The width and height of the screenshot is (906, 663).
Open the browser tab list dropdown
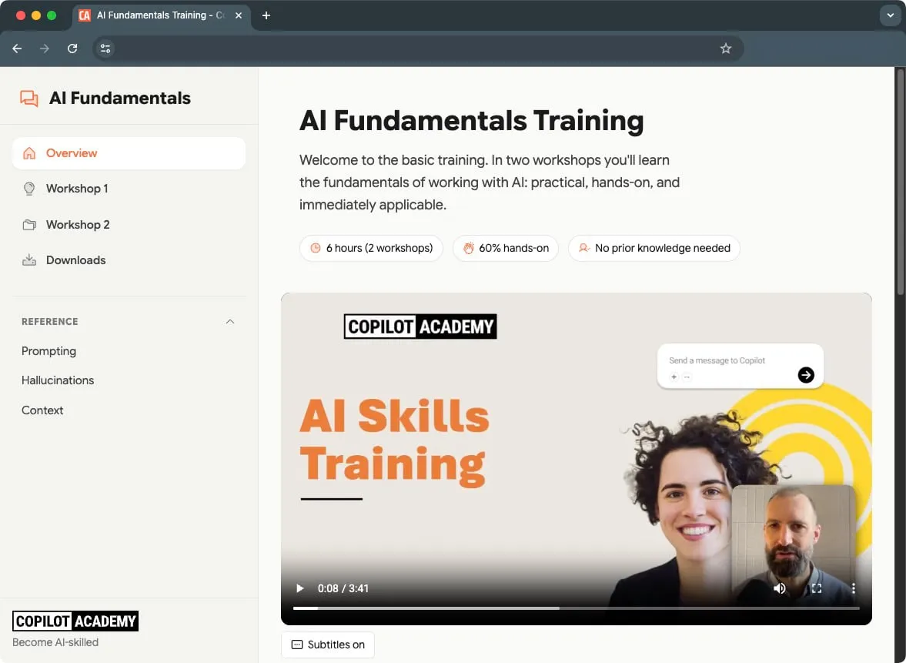point(890,15)
